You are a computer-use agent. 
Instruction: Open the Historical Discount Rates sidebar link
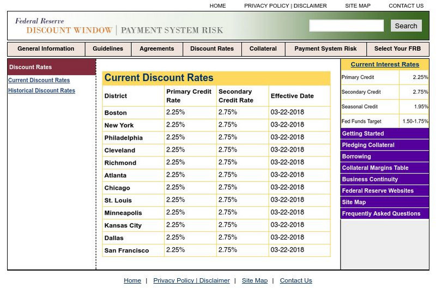41,91
